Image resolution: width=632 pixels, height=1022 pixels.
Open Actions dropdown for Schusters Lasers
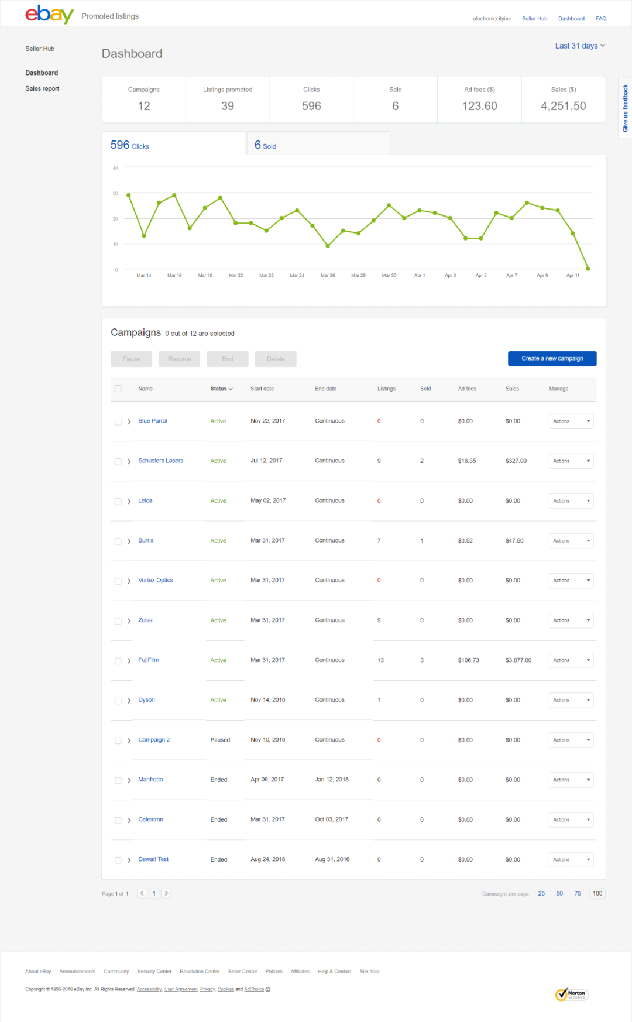(x=571, y=461)
